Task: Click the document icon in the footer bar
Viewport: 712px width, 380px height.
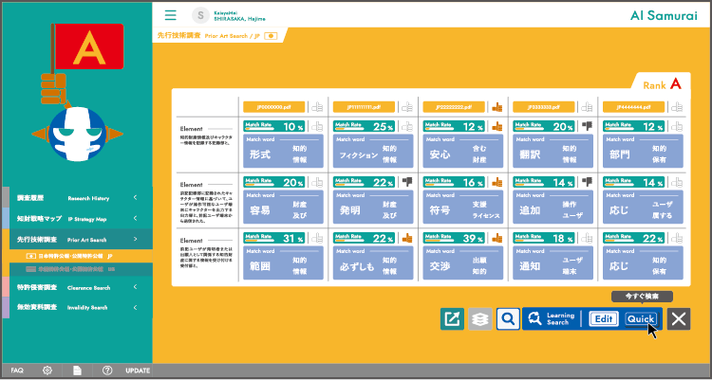Action: click(77, 371)
